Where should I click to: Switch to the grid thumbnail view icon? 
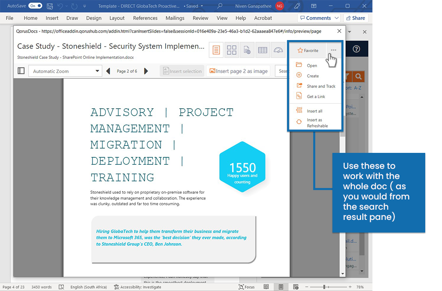pos(231,50)
